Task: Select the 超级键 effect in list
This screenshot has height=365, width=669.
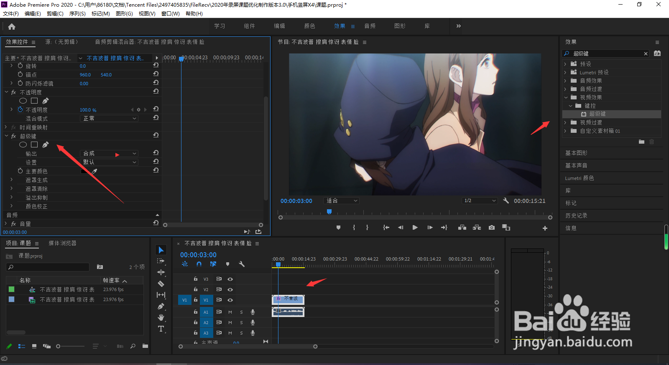Action: tap(597, 114)
